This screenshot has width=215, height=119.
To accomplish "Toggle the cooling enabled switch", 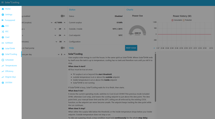I will 63,16.
